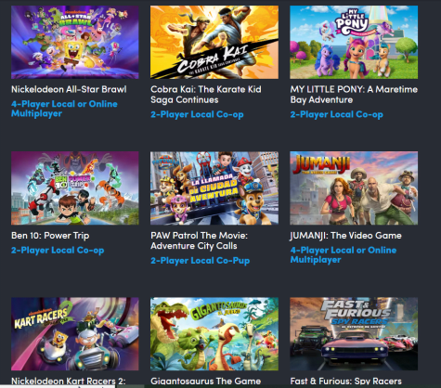Click the Fast & Furious: Spy Racers title
Screen dimensions: 441x388
345,382
